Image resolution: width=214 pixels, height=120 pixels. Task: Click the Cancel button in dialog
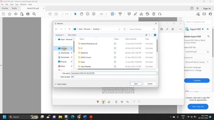150,84
